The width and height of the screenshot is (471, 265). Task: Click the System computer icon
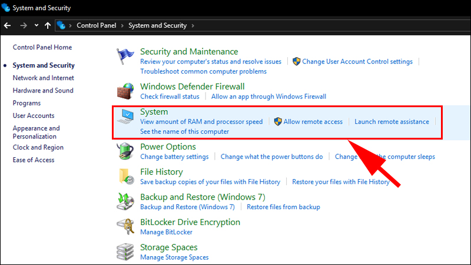(x=125, y=120)
